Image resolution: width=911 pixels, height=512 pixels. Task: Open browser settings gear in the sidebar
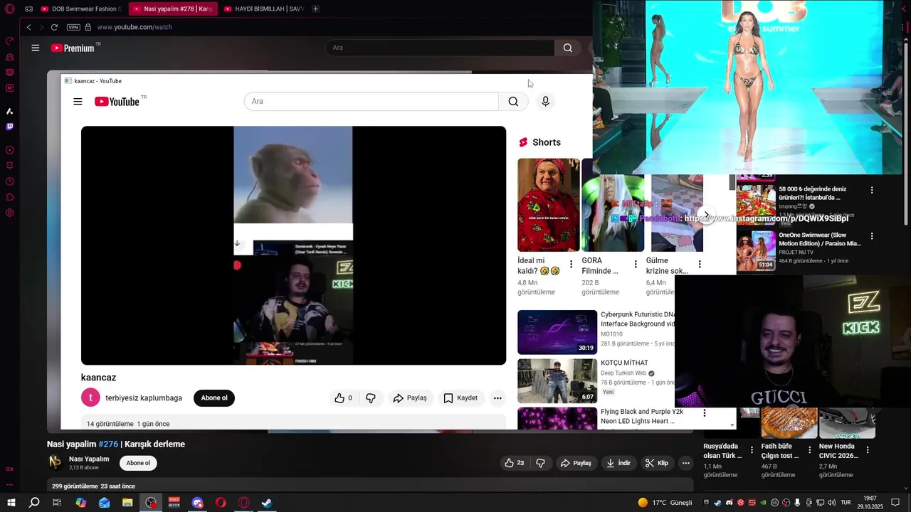coord(10,213)
